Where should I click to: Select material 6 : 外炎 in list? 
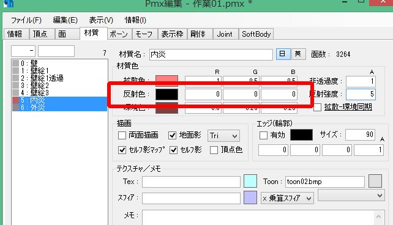pyautogui.click(x=59, y=108)
